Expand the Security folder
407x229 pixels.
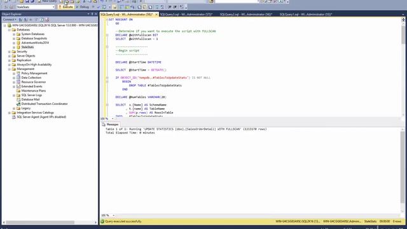click(x=10, y=52)
